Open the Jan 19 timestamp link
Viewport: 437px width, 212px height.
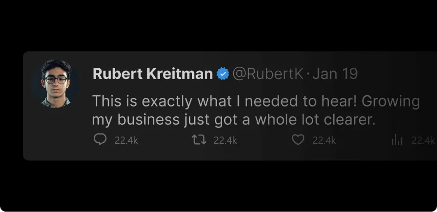point(335,74)
